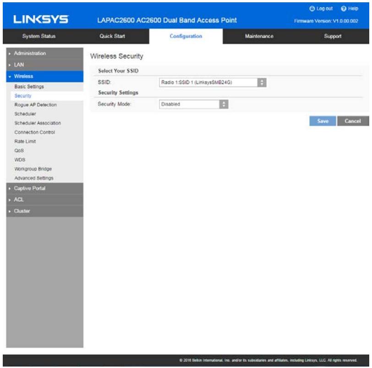This screenshot has height=368, width=372.
Task: Open the WDS settings page
Action: point(20,160)
